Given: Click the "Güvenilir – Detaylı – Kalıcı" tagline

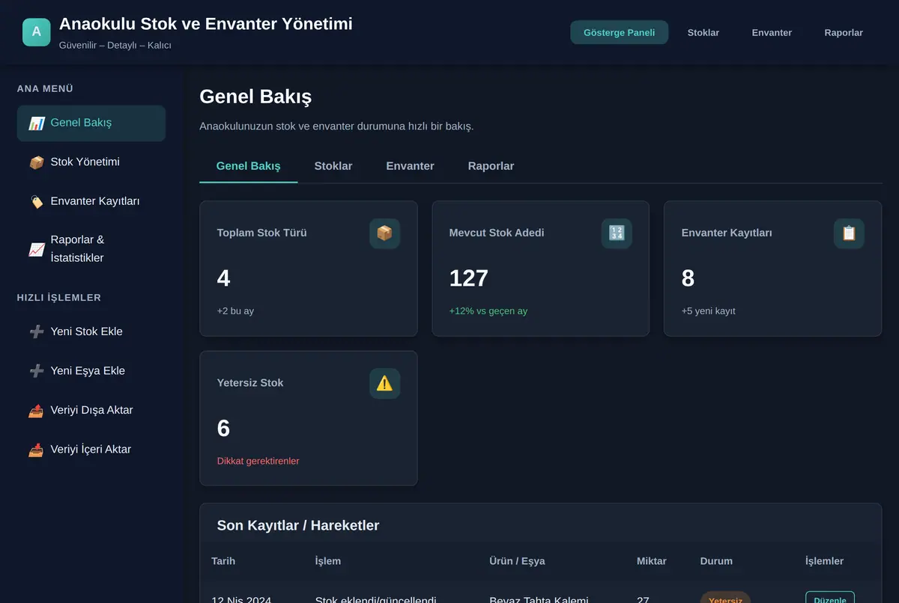Looking at the screenshot, I should [x=115, y=46].
